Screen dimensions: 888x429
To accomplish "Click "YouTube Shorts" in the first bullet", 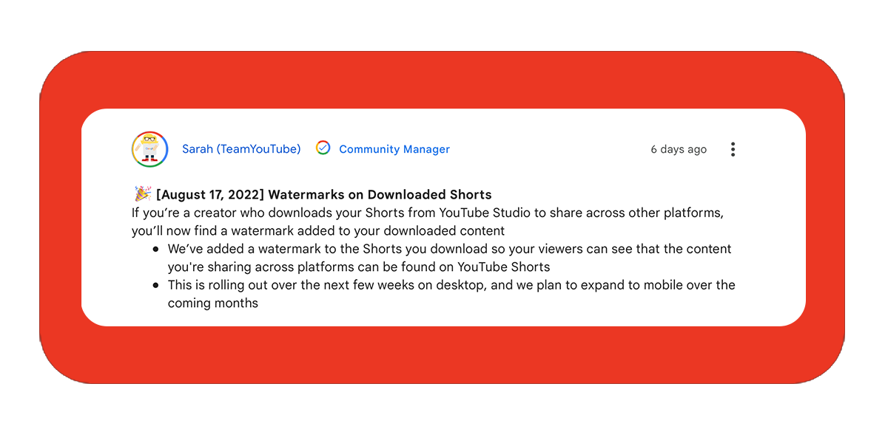I will click(x=503, y=267).
